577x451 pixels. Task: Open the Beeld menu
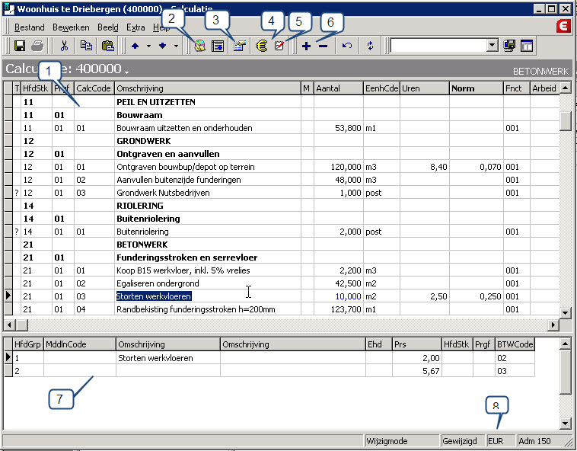(x=108, y=27)
